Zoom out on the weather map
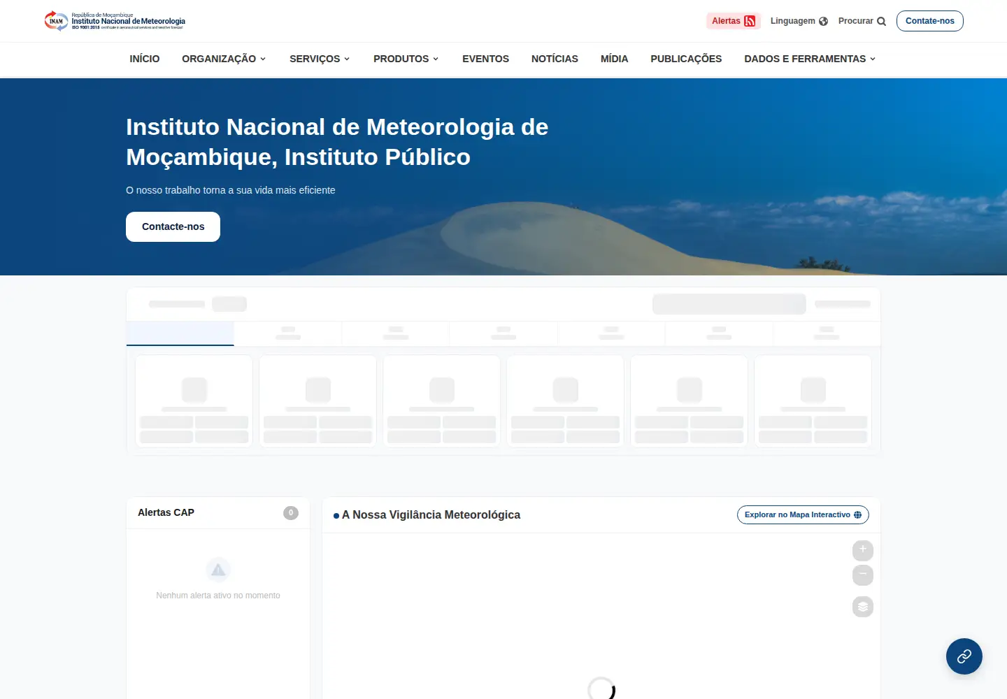1007x699 pixels. [863, 575]
